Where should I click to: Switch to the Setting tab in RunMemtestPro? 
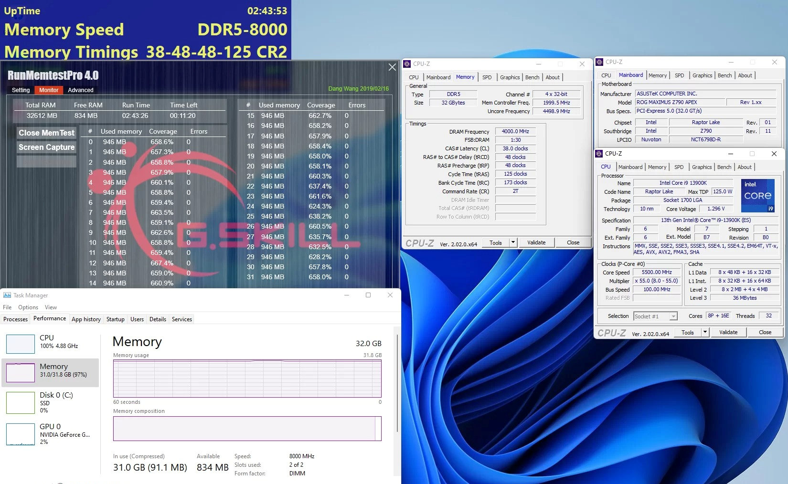21,90
